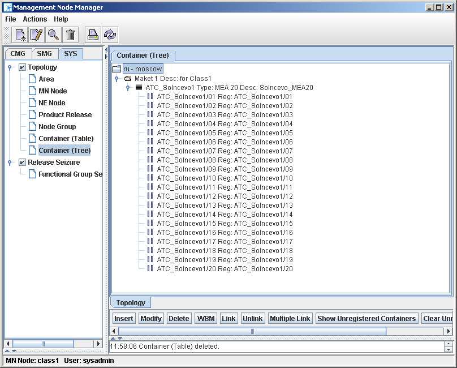Image resolution: width=457 pixels, height=368 pixels.
Task: Select the Container (Tree) content tab
Action: (143, 55)
